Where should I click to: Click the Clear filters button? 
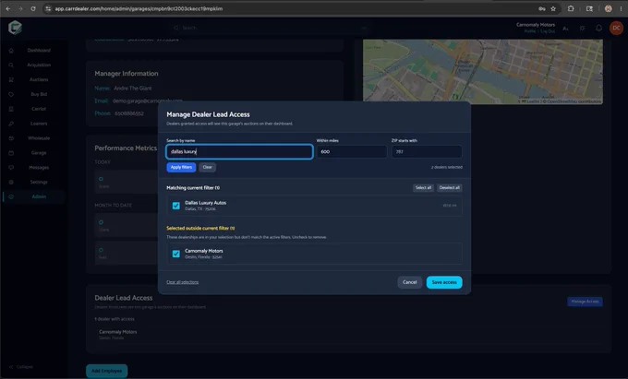(208, 167)
